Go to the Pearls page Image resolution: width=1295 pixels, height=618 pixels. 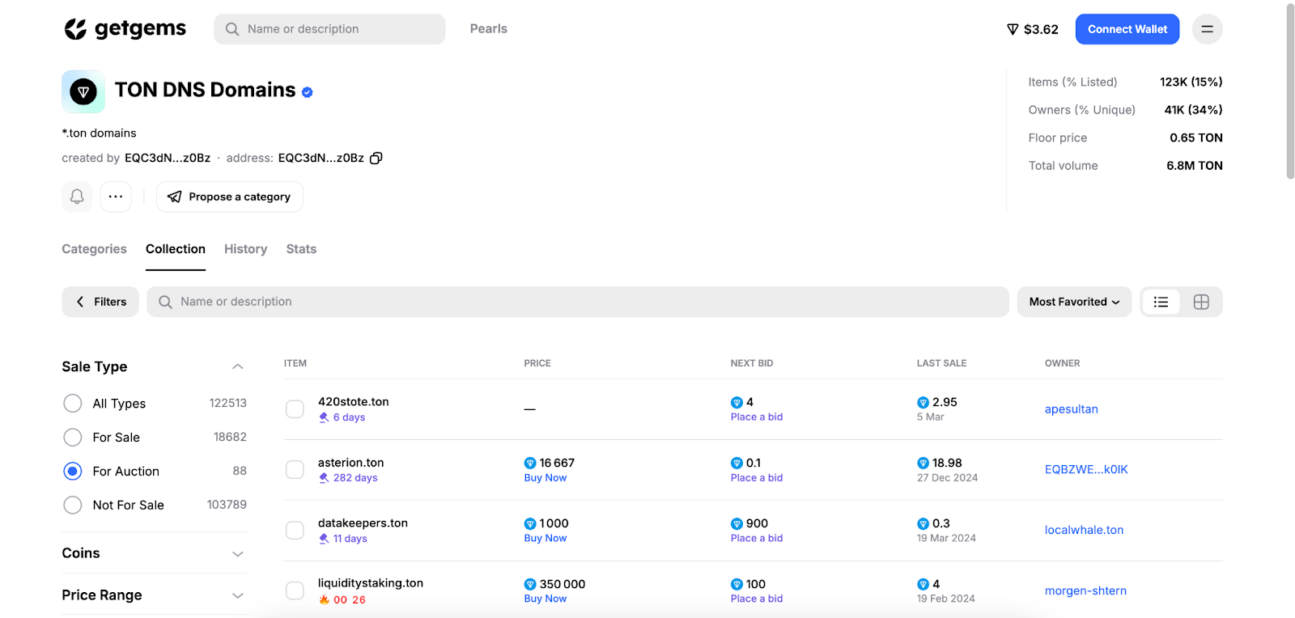pos(489,29)
